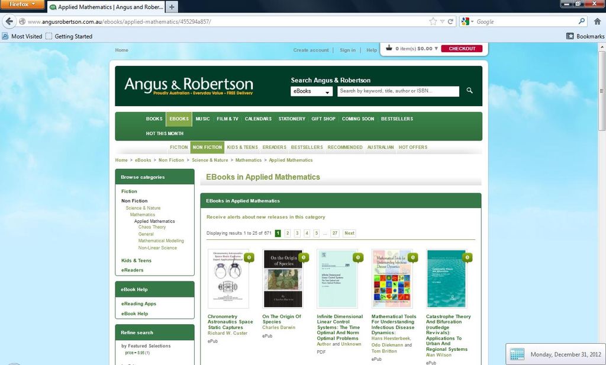Click the browser back arrow button

point(9,21)
